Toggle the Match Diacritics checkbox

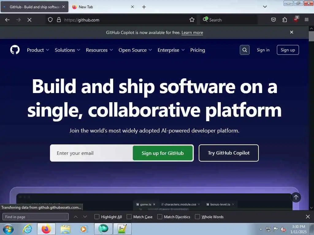(x=160, y=217)
